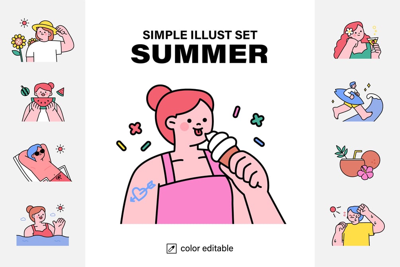Select the girl eating watermelon slice illustration
Screen dimensions: 400x267
[43, 102]
